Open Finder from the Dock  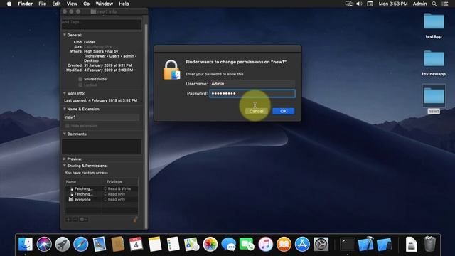26,244
